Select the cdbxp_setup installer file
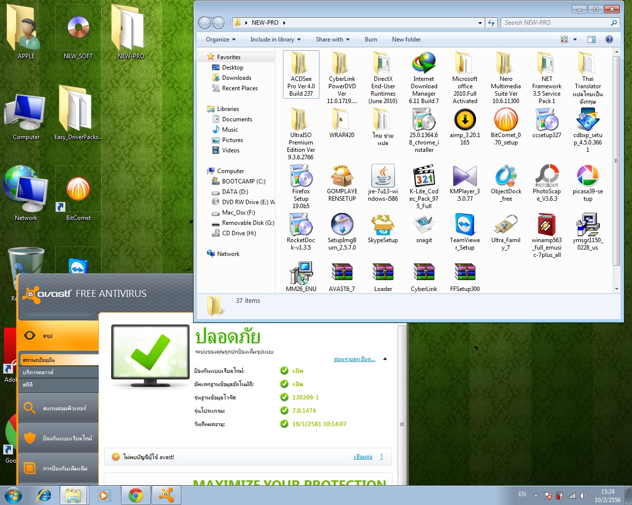Viewport: 632px width, 505px height. pos(588,131)
